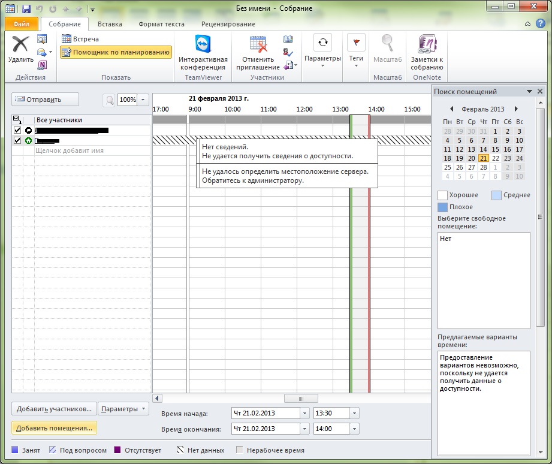
Task: Select today 21 in the mini calendar
Action: 484,158
